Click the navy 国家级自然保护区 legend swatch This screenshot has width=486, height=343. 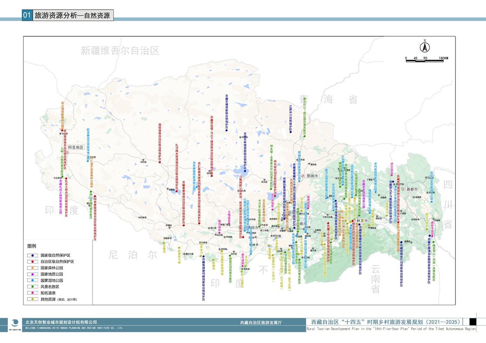32,256
